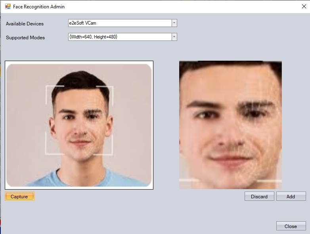
Task: Click the Face Recognition Admin title text
Action: click(39, 7)
